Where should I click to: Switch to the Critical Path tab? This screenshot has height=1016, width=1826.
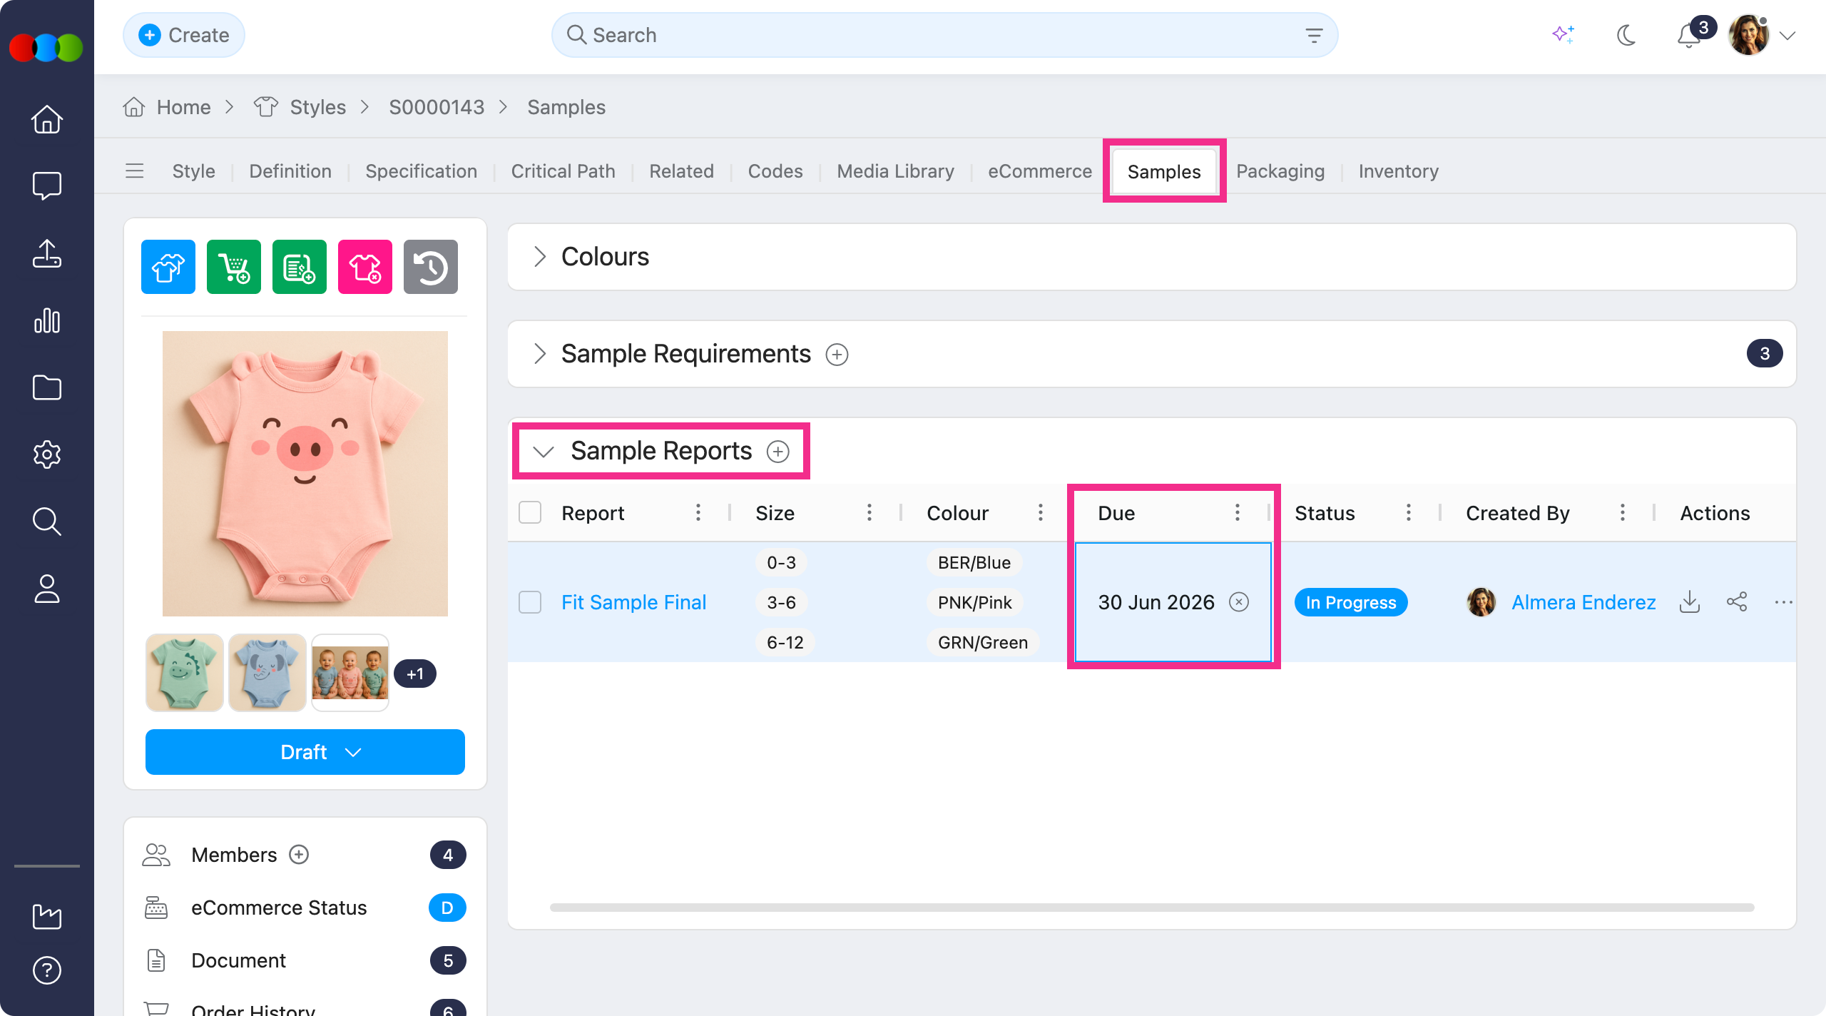coord(563,171)
